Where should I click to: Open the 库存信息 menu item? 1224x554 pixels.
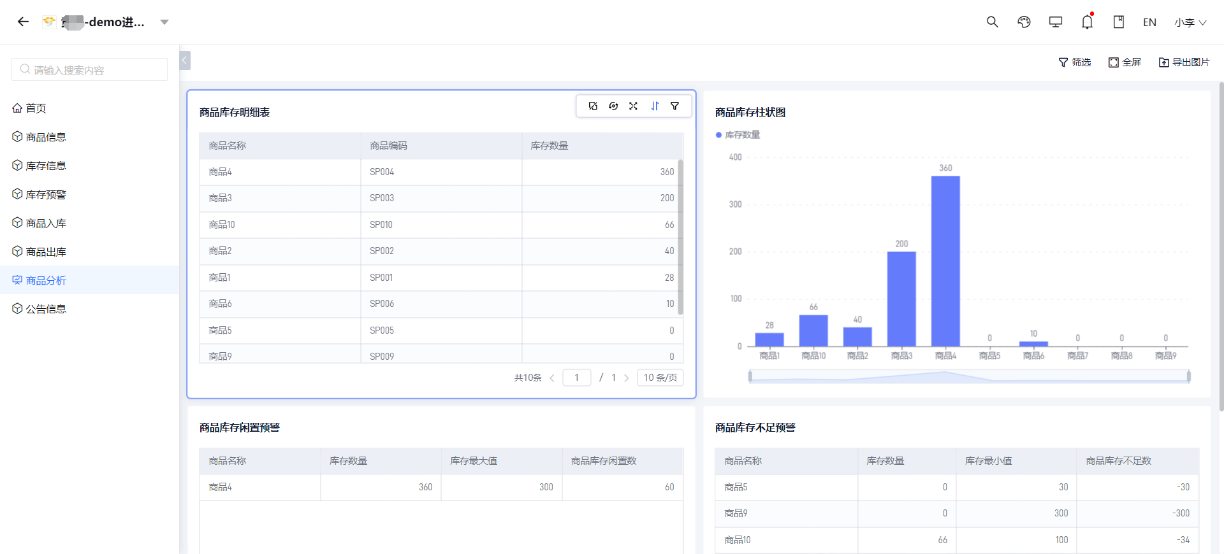(89, 166)
